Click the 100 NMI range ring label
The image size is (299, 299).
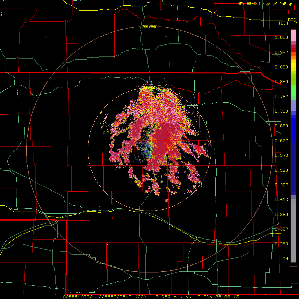coord(149,26)
